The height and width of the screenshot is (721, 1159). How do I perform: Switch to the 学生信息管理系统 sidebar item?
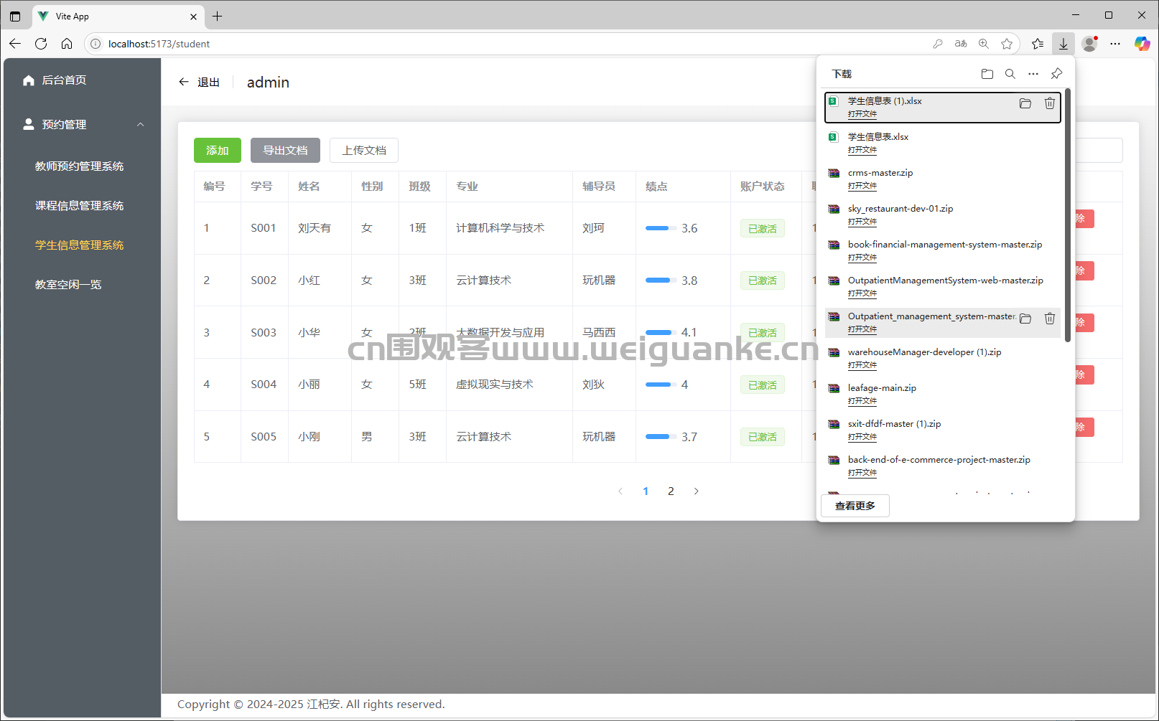click(x=79, y=245)
